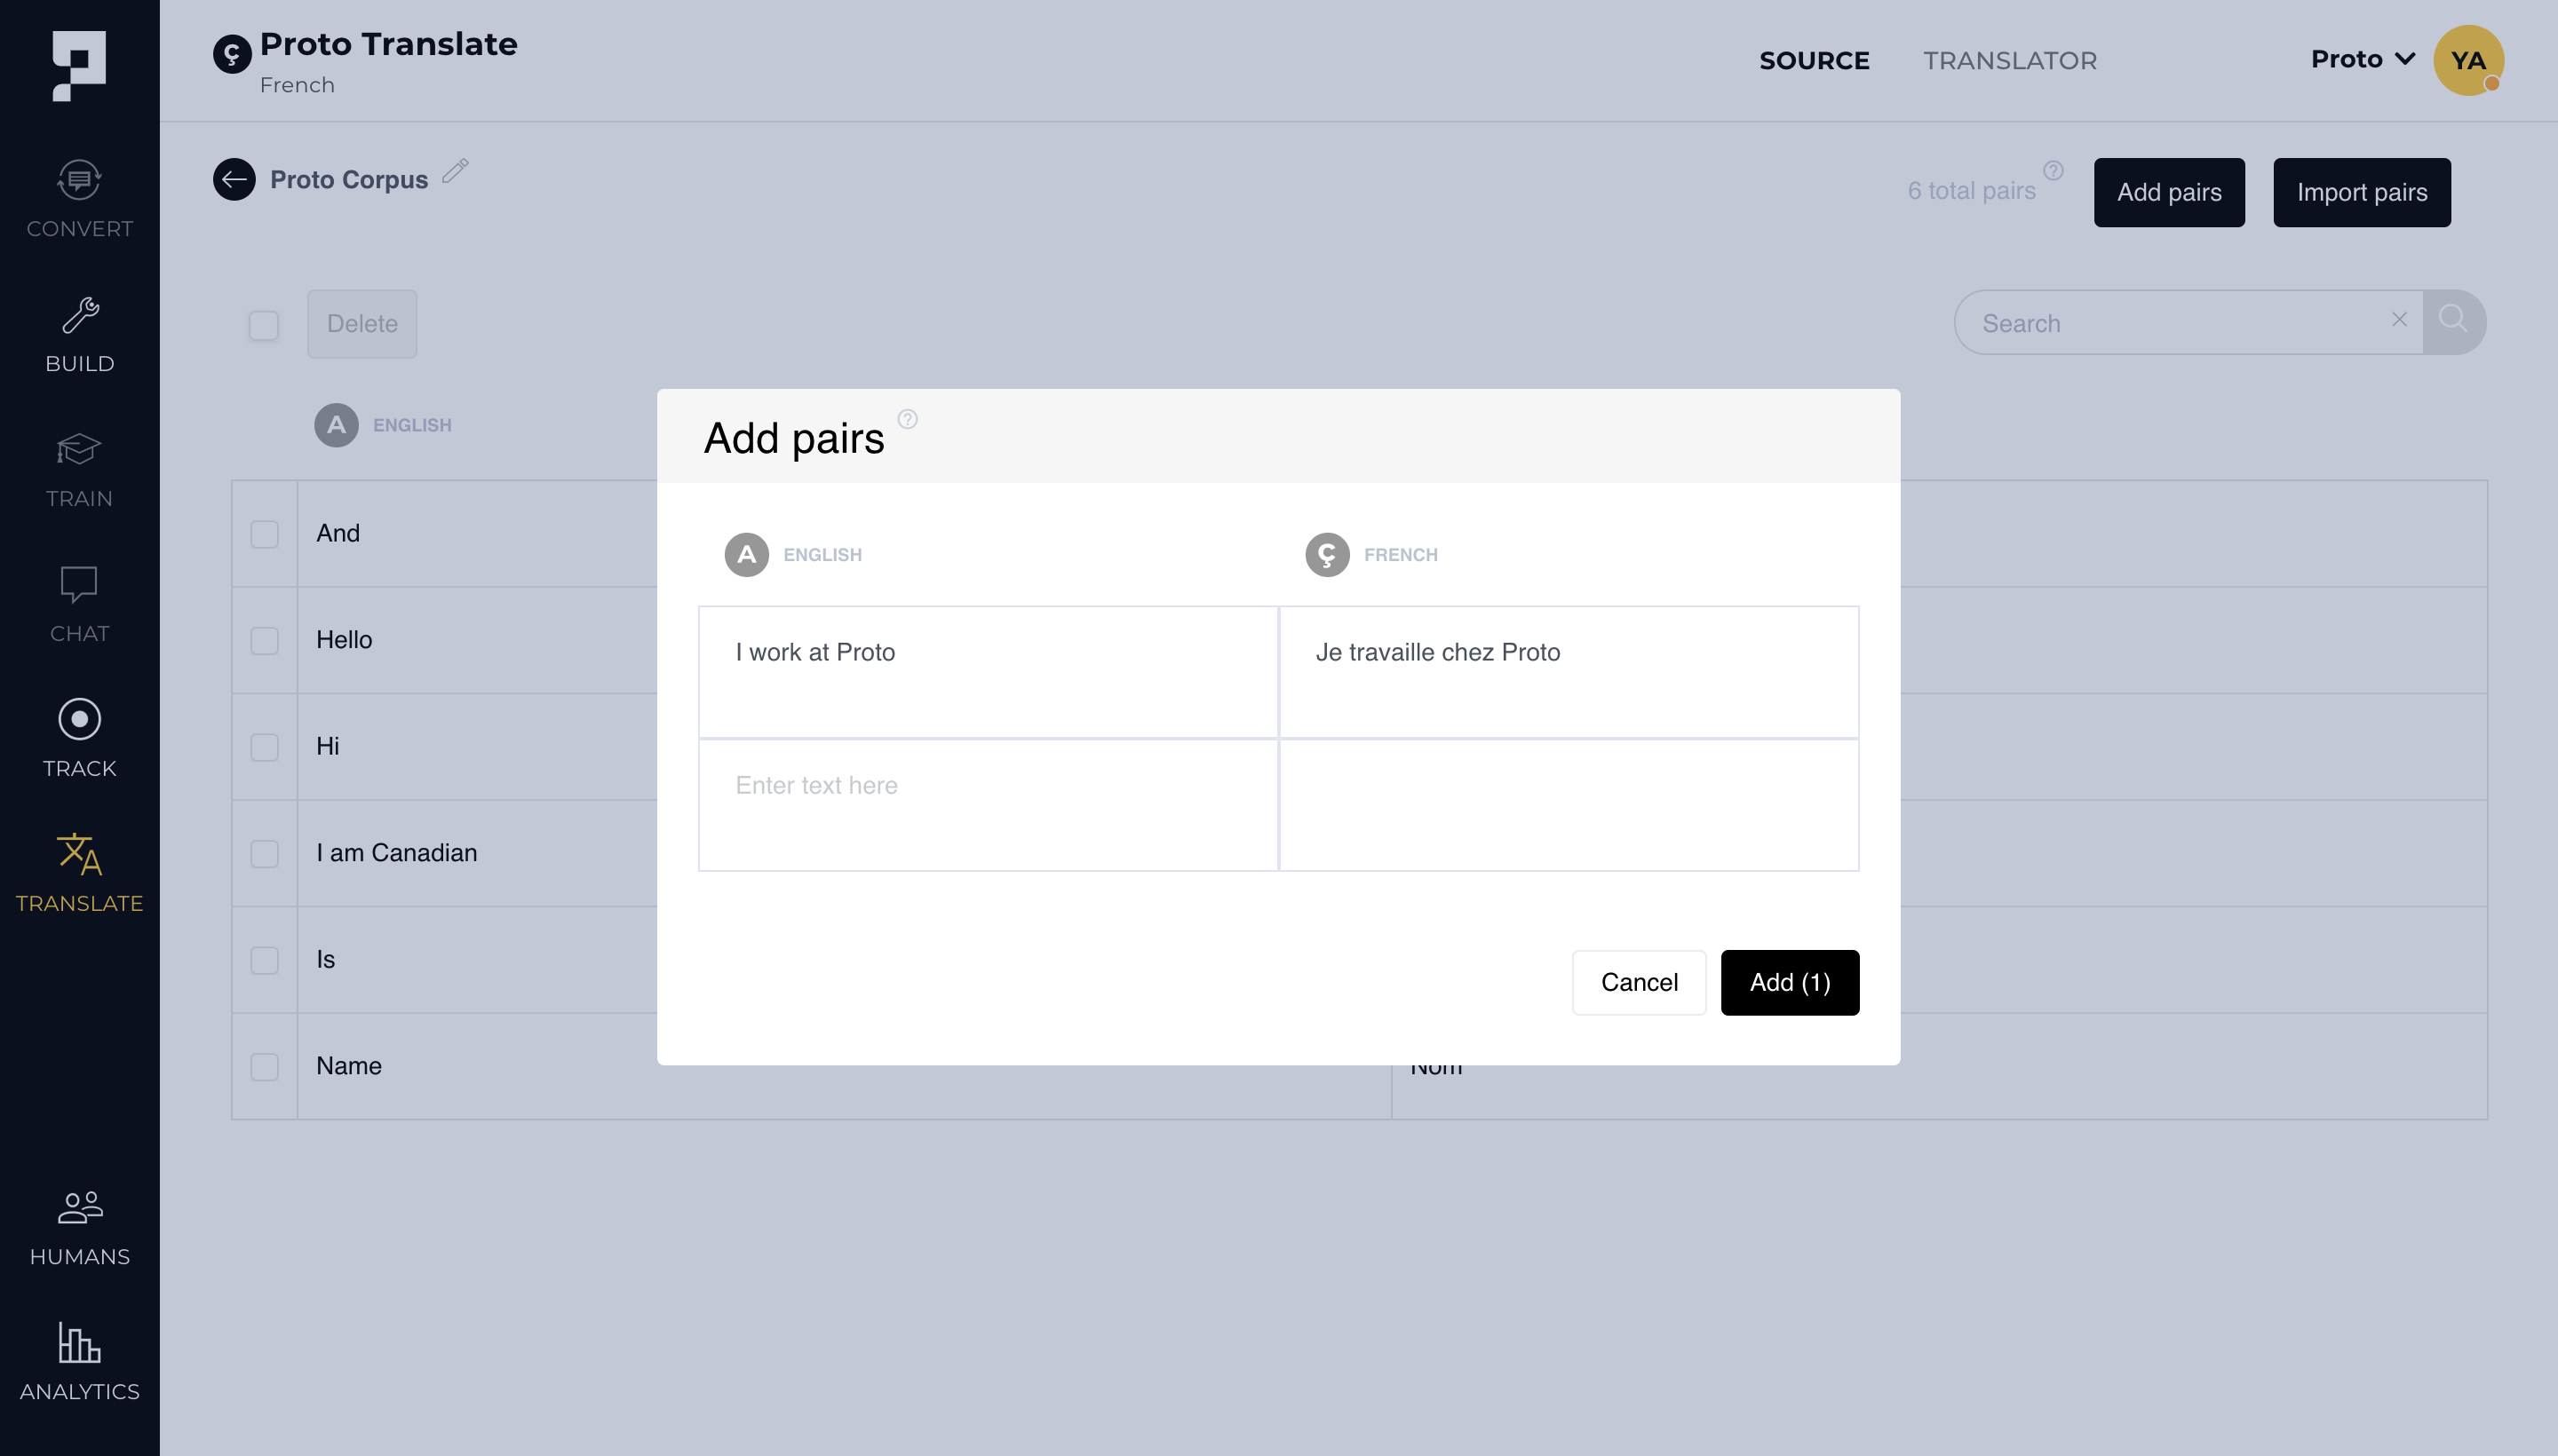
Task: Cancel the Add pairs dialog
Action: [x=1639, y=982]
